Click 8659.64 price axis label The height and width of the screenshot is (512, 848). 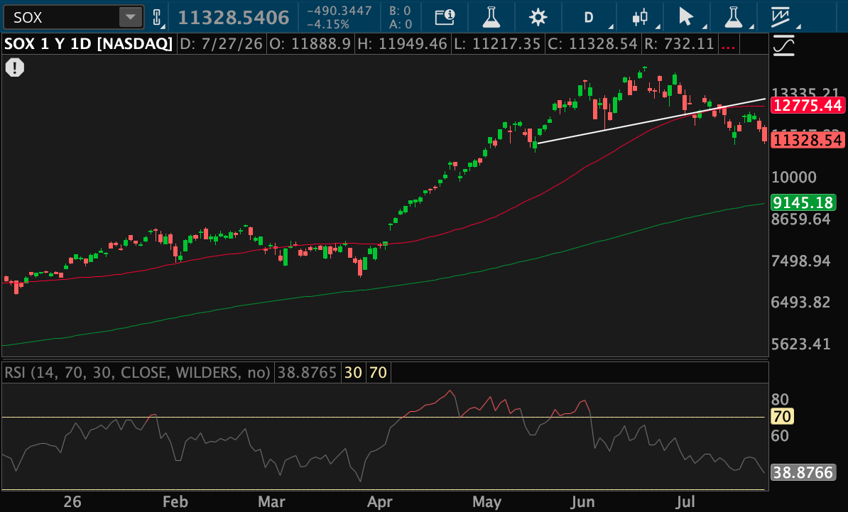coord(801,219)
